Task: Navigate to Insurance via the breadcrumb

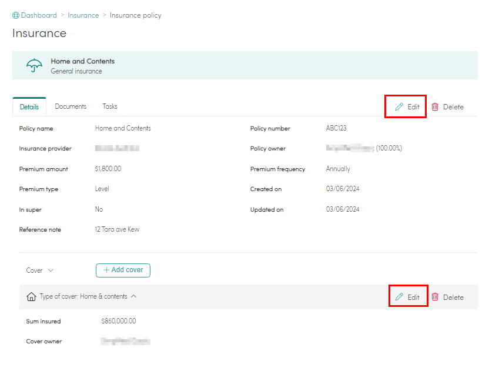Action: [x=83, y=15]
